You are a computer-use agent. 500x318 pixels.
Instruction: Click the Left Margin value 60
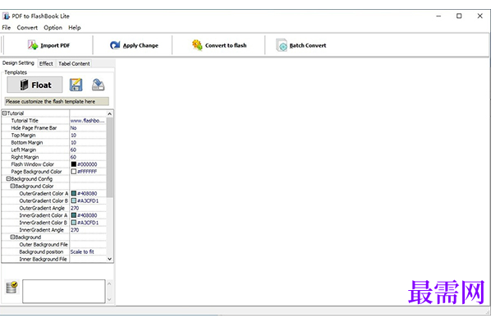coord(88,150)
